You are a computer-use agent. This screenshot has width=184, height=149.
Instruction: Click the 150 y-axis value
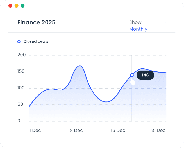[x=22, y=72]
